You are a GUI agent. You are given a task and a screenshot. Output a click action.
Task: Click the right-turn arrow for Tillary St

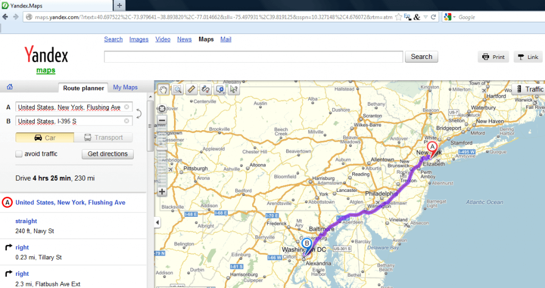pyautogui.click(x=9, y=248)
